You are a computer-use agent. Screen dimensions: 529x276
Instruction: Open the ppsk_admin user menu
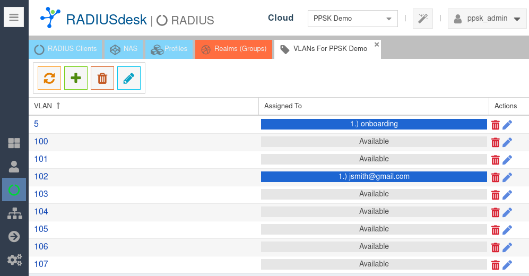[x=487, y=19]
